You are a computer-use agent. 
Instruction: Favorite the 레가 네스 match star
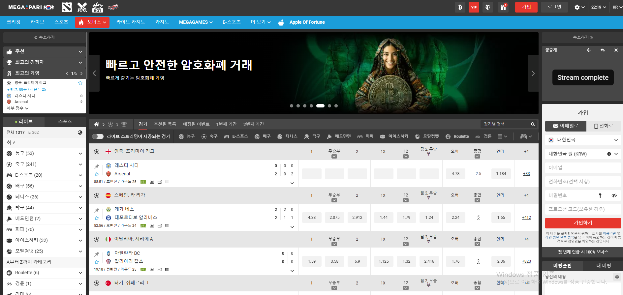(97, 218)
